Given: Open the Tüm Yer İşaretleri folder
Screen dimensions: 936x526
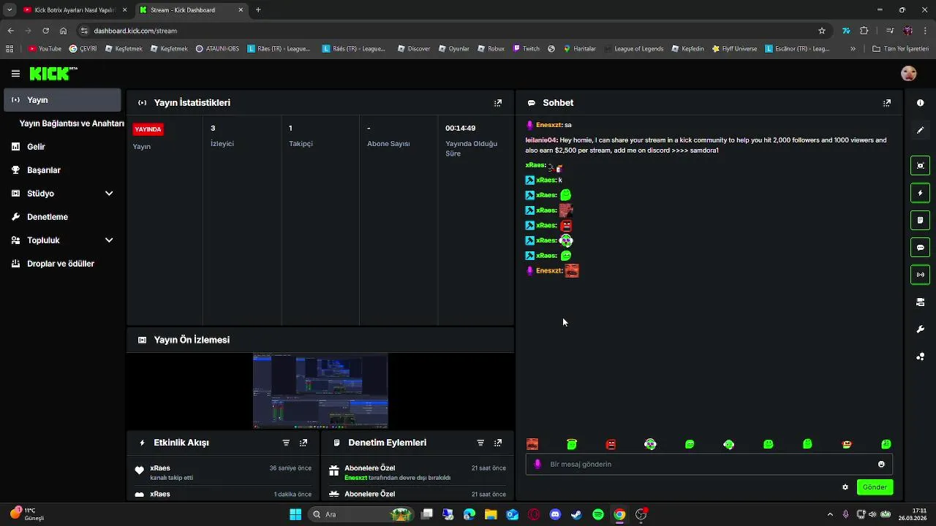Looking at the screenshot, I should pyautogui.click(x=900, y=49).
